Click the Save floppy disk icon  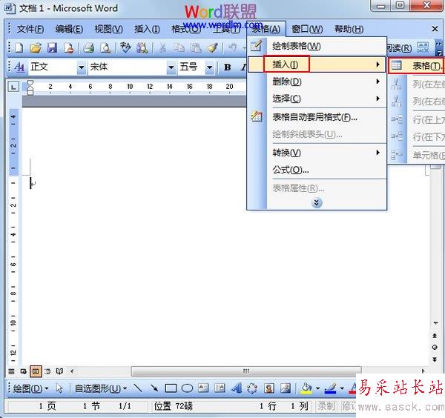click(52, 47)
